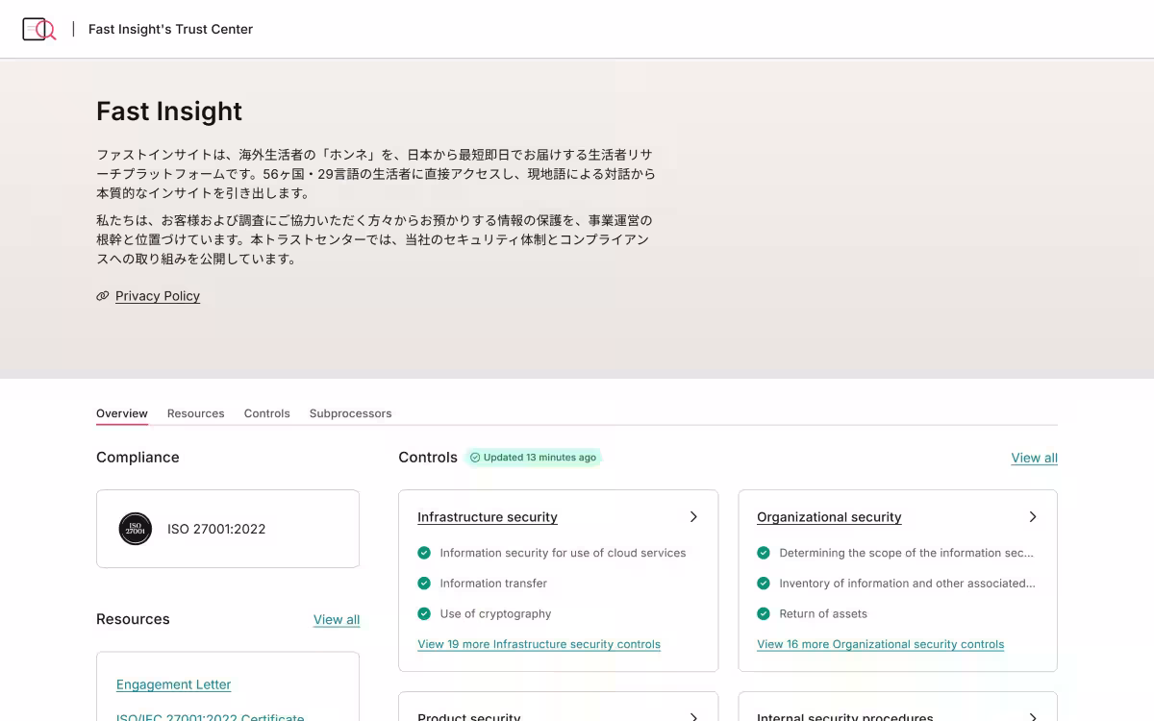Click check icon for Determining the scope

coord(764,553)
